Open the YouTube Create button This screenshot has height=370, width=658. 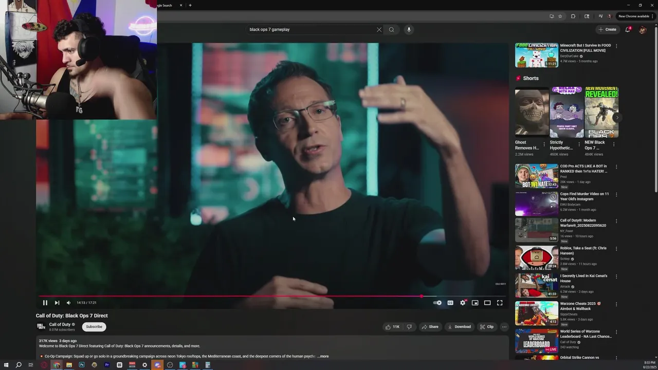607,29
